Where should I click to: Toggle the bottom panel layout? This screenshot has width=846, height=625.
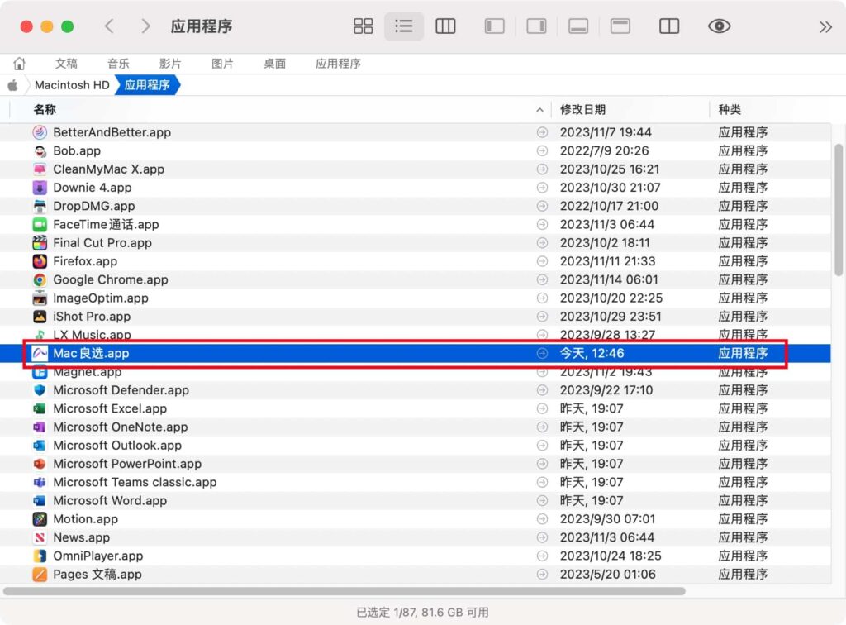(x=577, y=26)
